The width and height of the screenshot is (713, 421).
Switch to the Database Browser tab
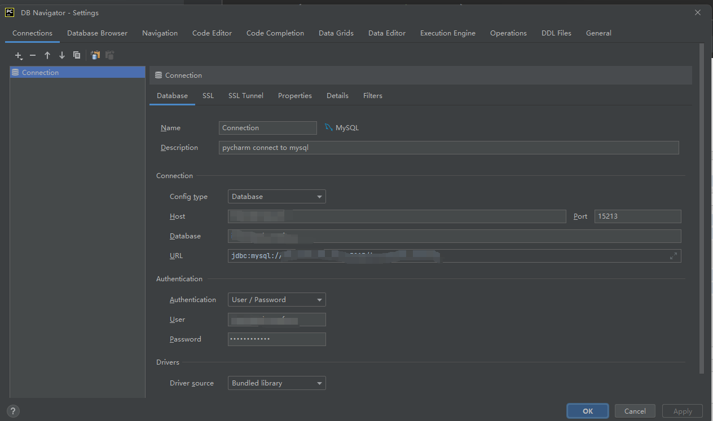click(x=98, y=33)
